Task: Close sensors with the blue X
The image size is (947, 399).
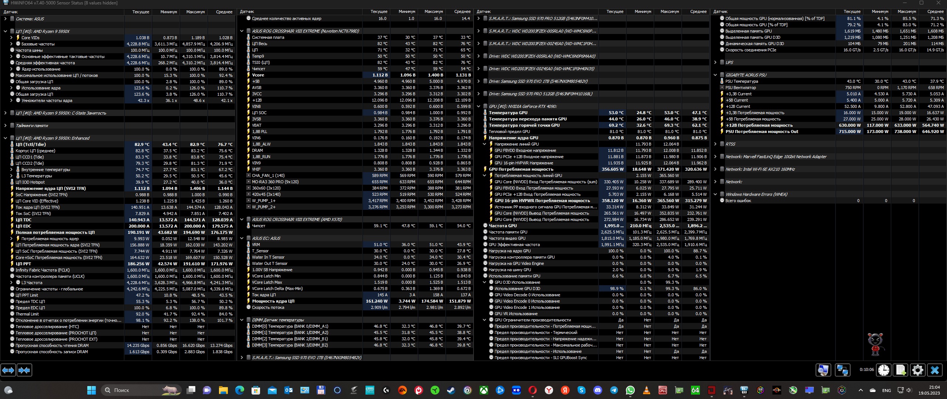Action: click(935, 370)
